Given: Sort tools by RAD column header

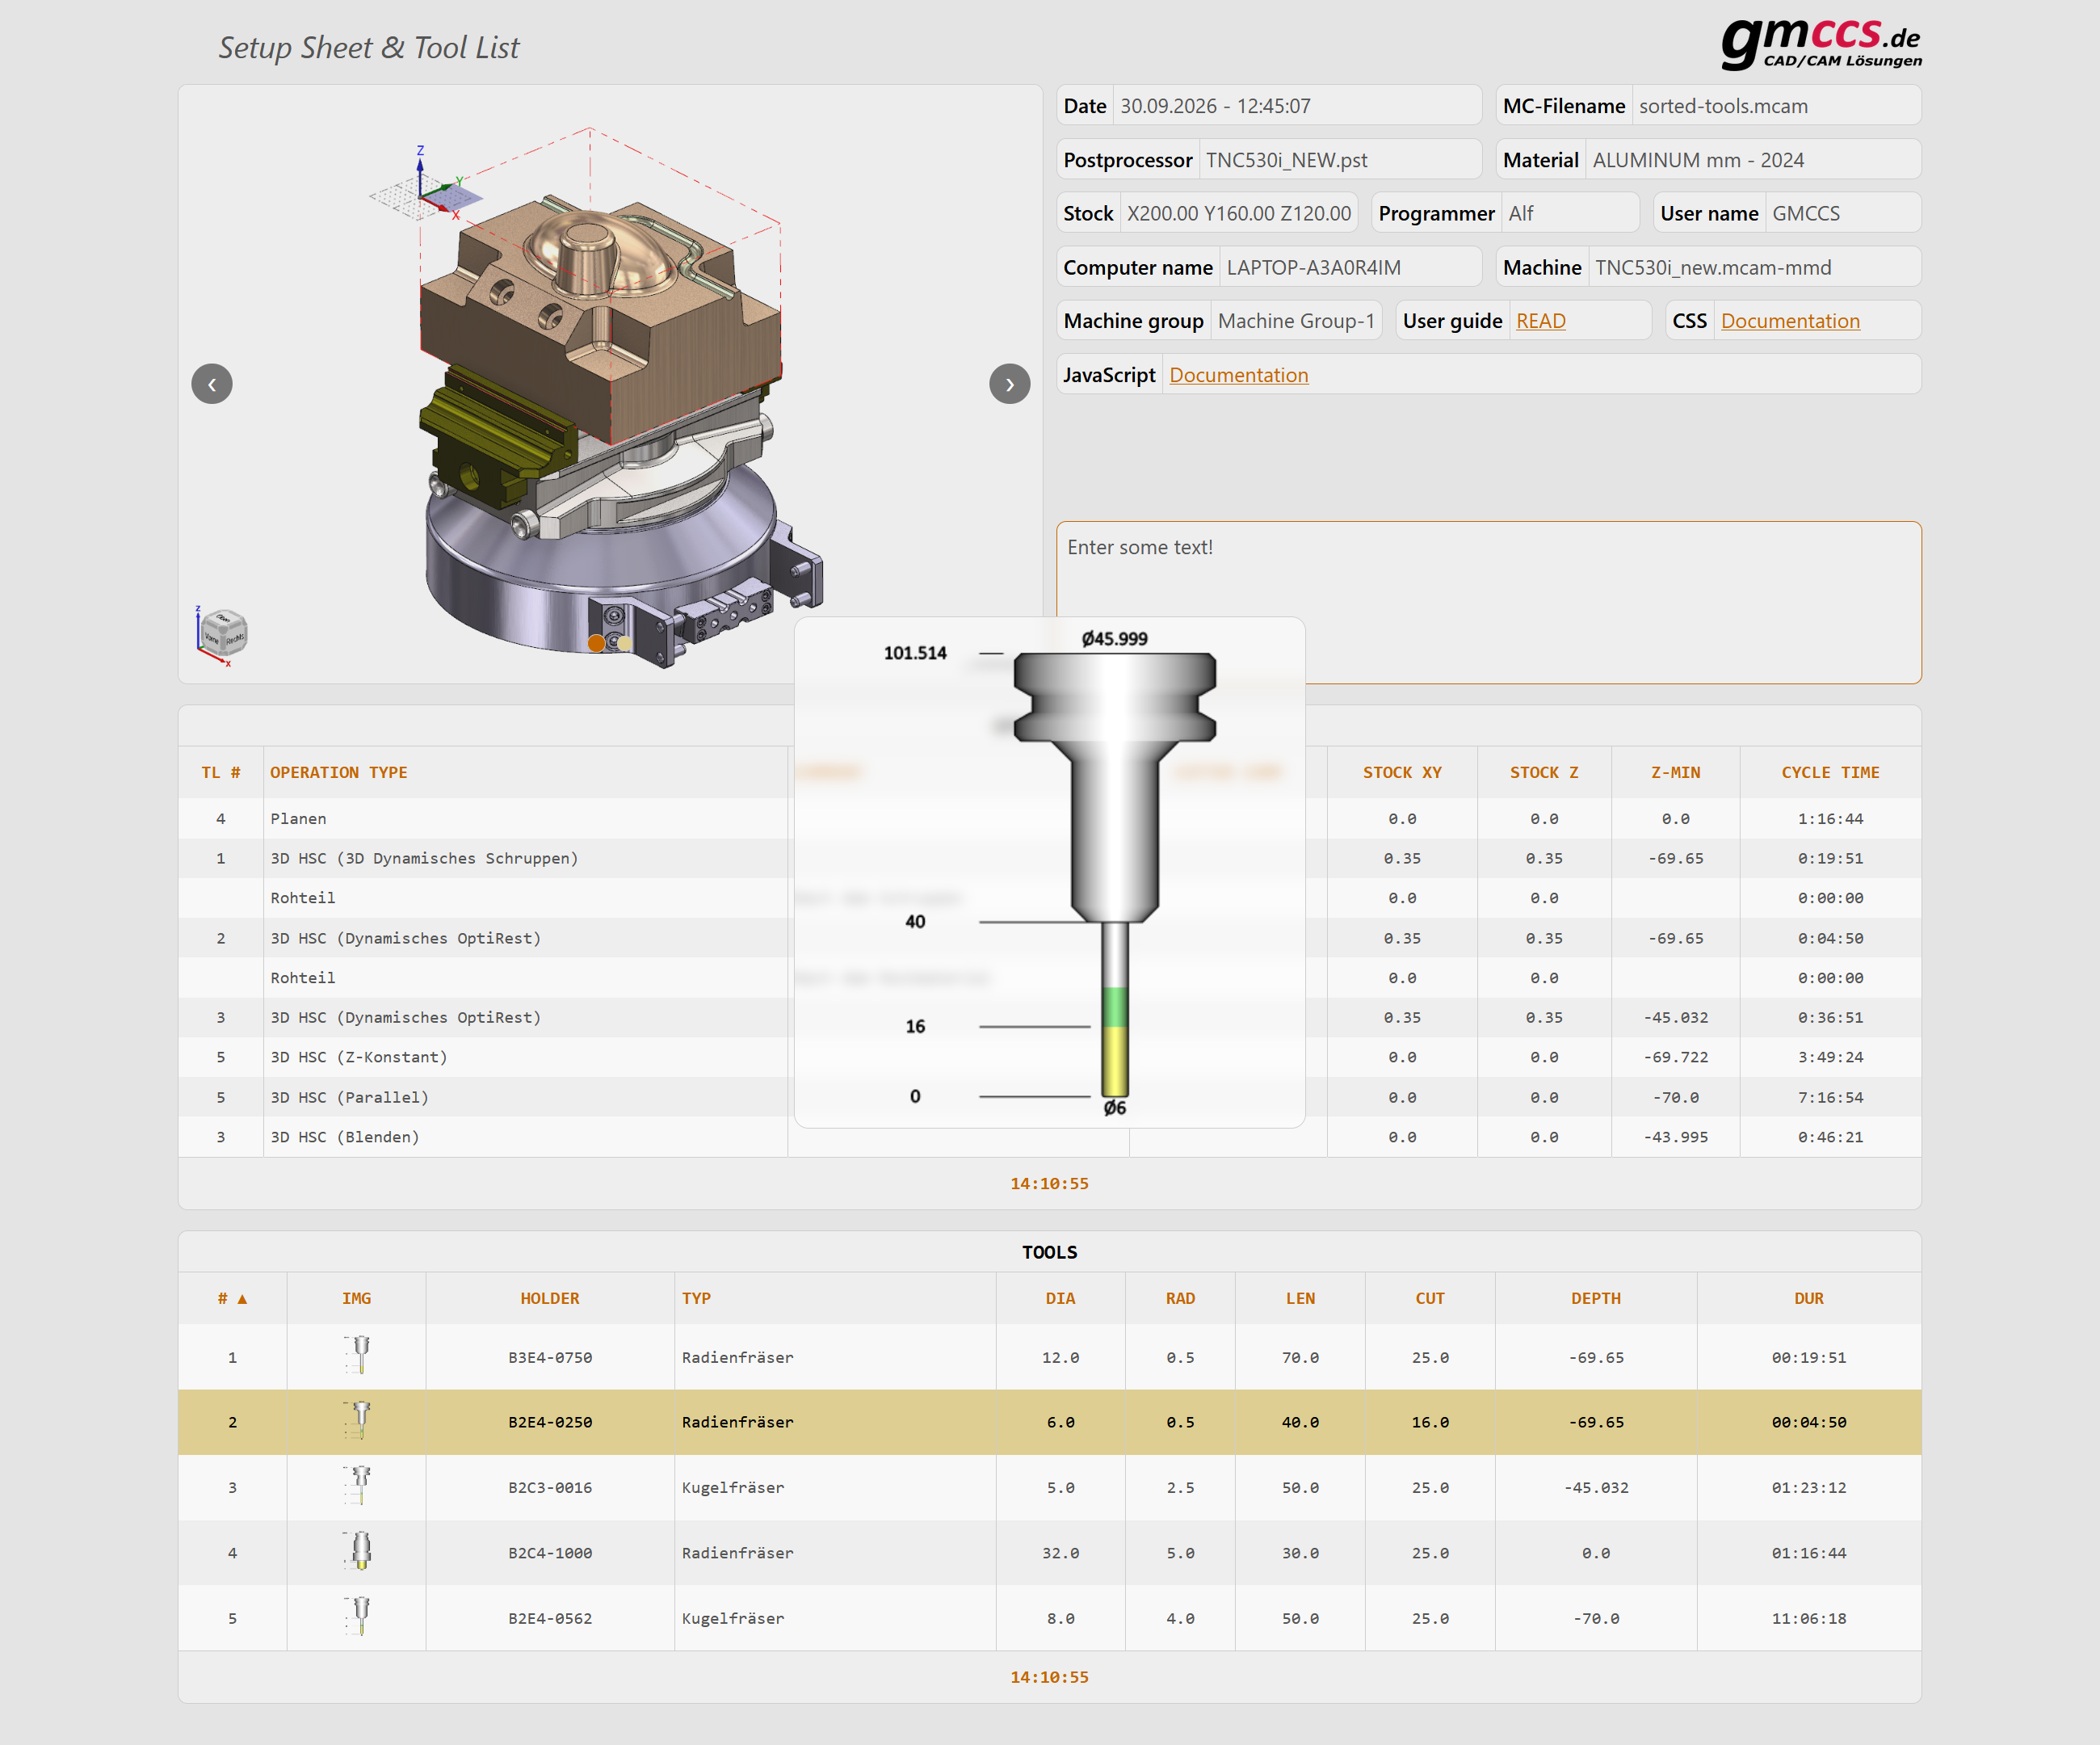Looking at the screenshot, I should pyautogui.click(x=1180, y=1298).
